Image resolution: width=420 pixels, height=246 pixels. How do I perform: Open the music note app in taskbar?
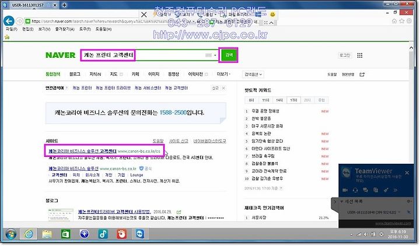103,234
